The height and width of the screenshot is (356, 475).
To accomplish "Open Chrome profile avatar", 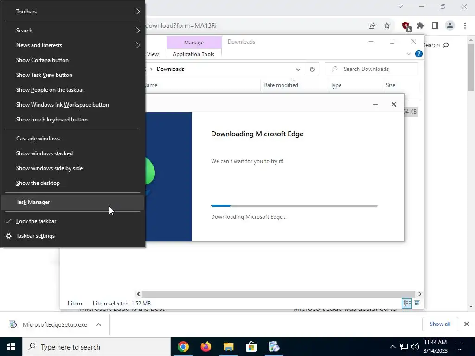I will click(450, 26).
